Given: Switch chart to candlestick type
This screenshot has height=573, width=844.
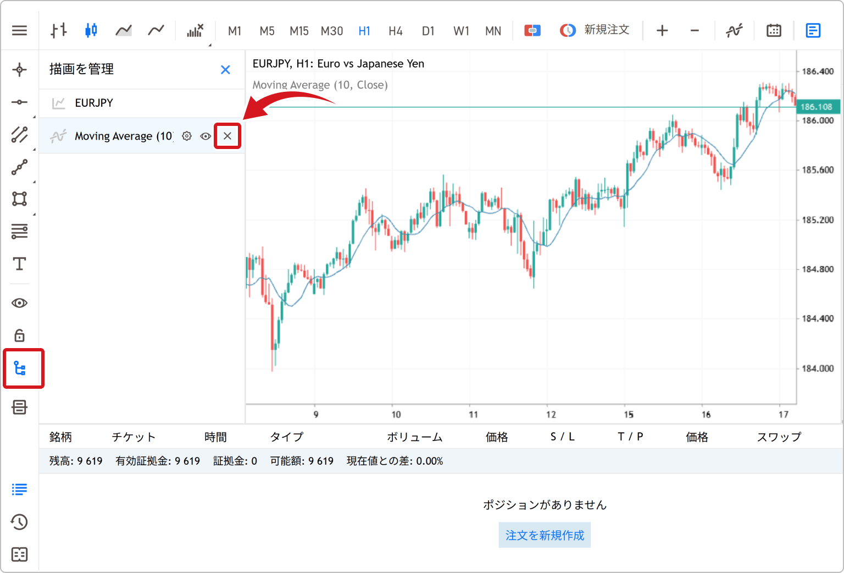Looking at the screenshot, I should click(x=91, y=30).
